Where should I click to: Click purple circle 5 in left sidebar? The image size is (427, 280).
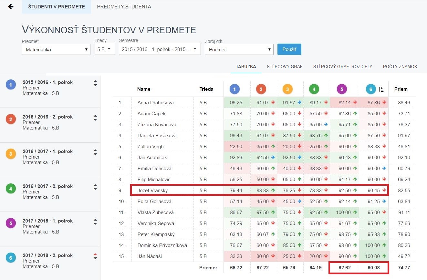click(x=11, y=223)
